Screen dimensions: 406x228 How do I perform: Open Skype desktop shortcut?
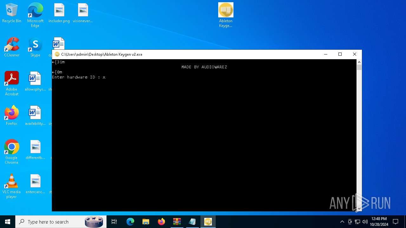(x=35, y=47)
